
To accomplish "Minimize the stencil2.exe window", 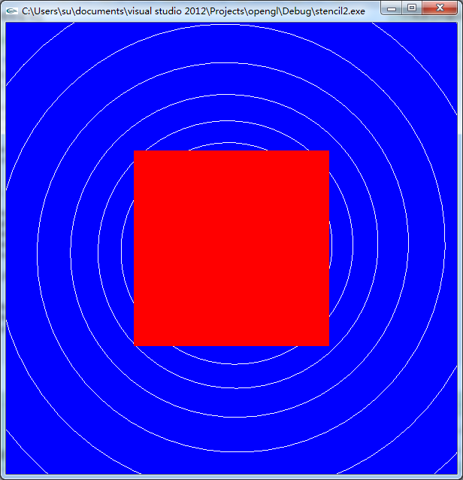I will click(x=392, y=8).
